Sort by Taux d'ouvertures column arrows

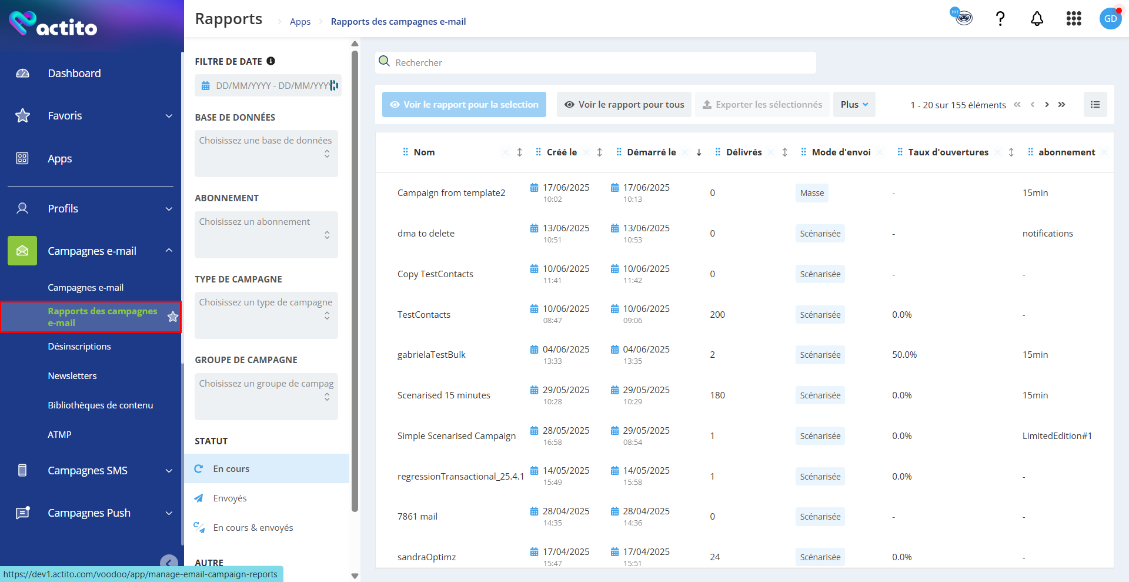(1011, 152)
